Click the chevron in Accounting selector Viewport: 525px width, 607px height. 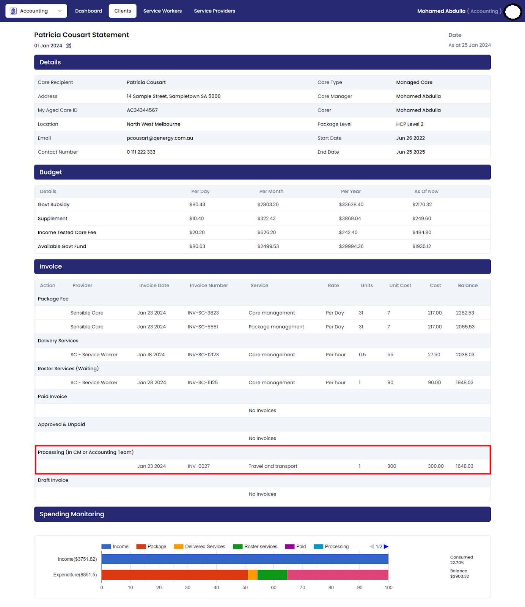click(60, 11)
